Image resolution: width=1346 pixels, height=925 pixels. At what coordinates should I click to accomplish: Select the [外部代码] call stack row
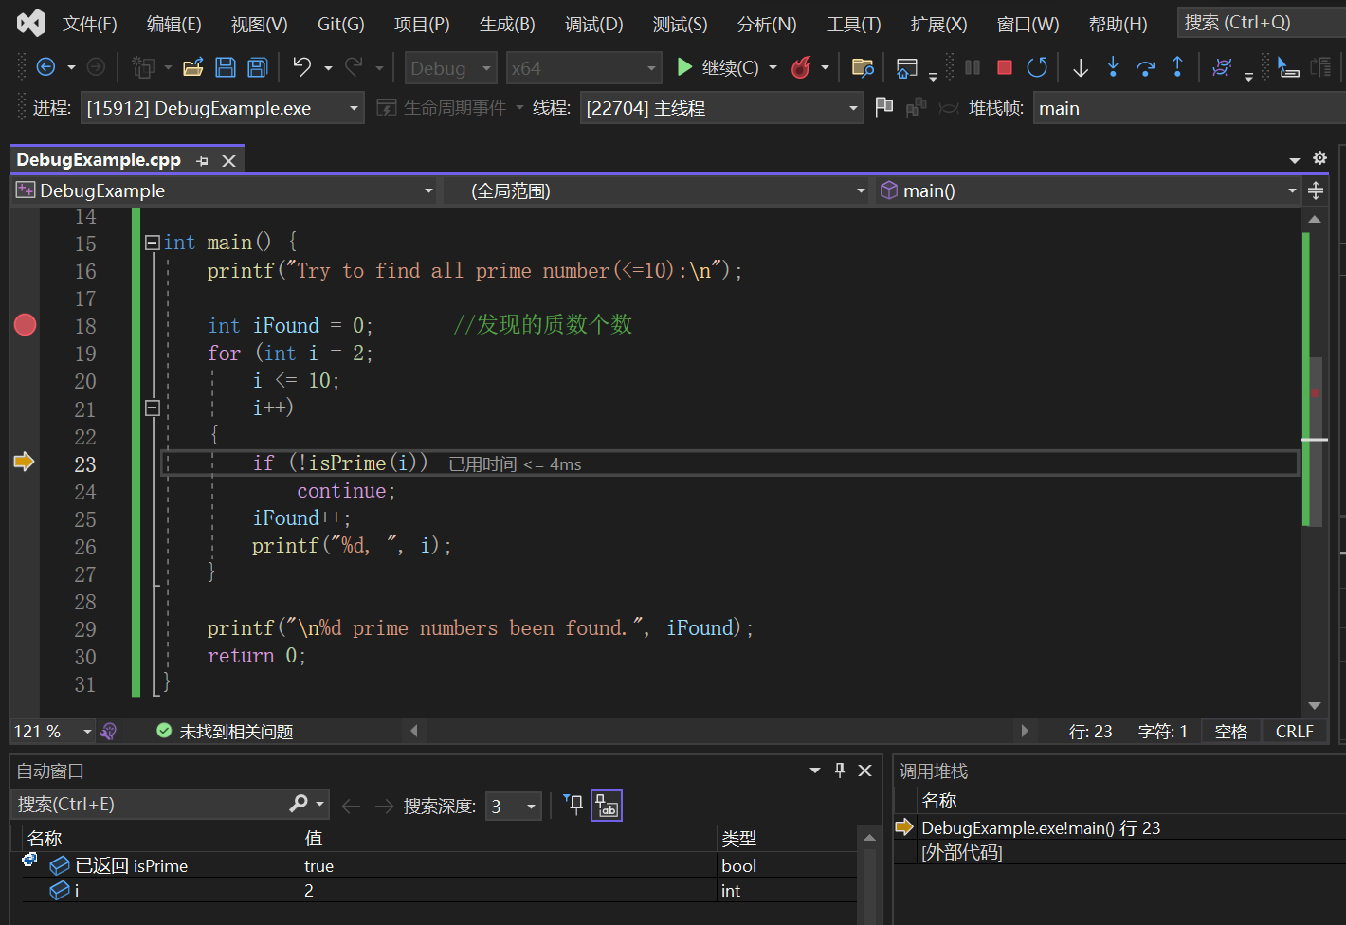961,852
